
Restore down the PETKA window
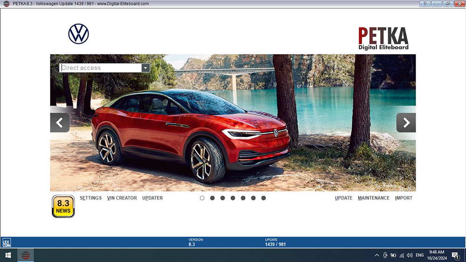coord(448,4)
